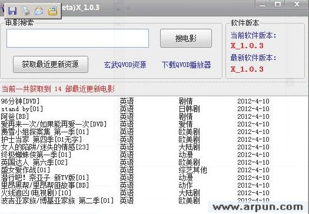Select 爱再来一次/如果能再爱一次[DVD] row
Image resolution: width=309 pixels, height=214 pixels.
(135, 124)
